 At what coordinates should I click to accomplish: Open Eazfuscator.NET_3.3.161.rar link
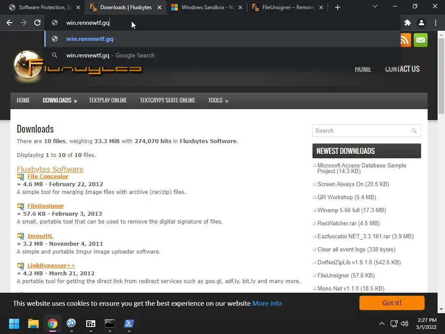coord(365,236)
